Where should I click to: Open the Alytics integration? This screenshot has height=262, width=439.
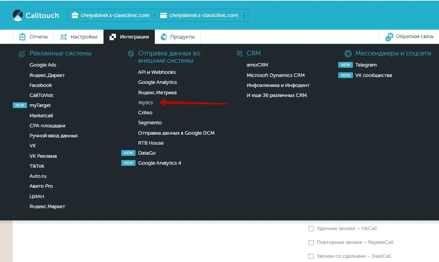pyautogui.click(x=145, y=103)
